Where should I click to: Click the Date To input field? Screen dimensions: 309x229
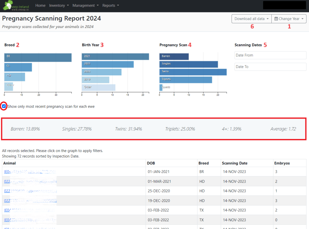click(x=270, y=67)
